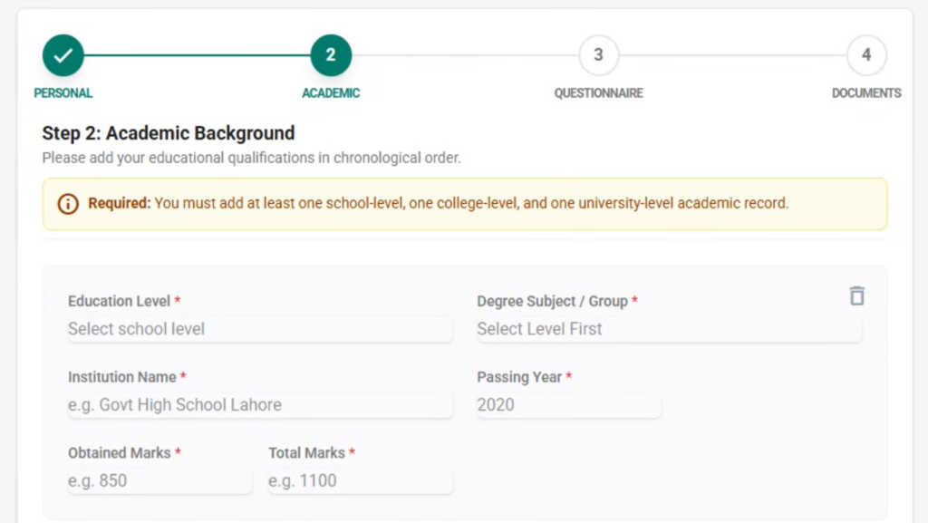Select the ACADEMIC step label

[x=331, y=93]
